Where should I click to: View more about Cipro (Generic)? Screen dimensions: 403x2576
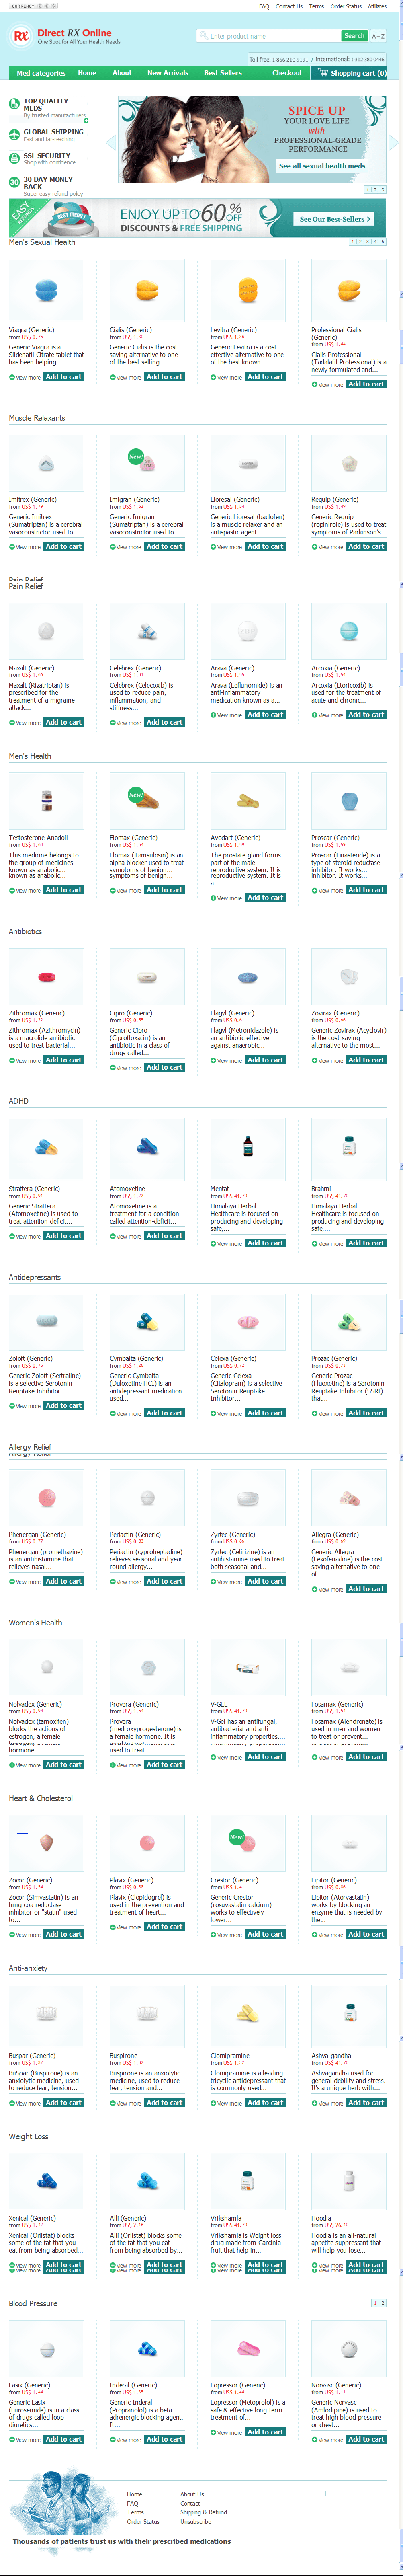[126, 1068]
